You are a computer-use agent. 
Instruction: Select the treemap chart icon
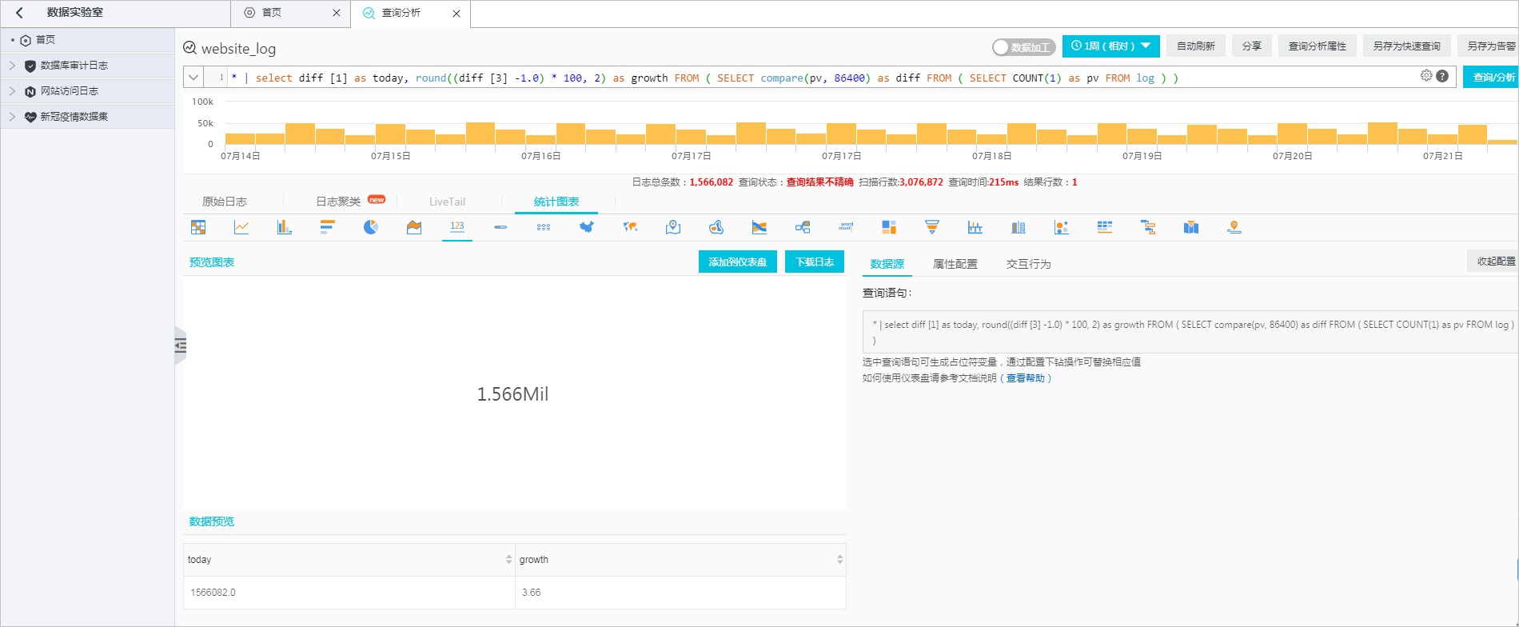[889, 227]
